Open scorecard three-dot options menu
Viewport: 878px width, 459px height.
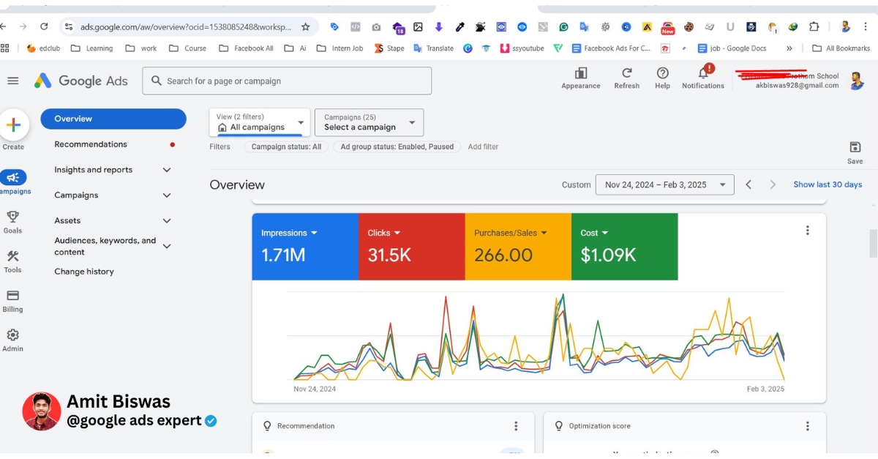click(x=808, y=230)
